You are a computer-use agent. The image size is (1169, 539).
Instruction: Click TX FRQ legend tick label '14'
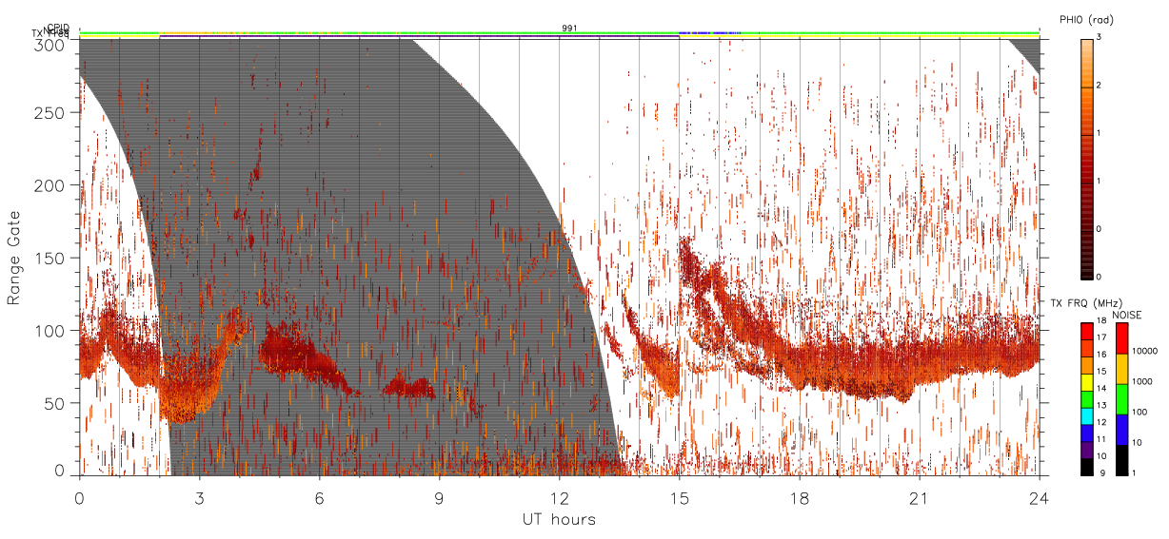(1100, 389)
